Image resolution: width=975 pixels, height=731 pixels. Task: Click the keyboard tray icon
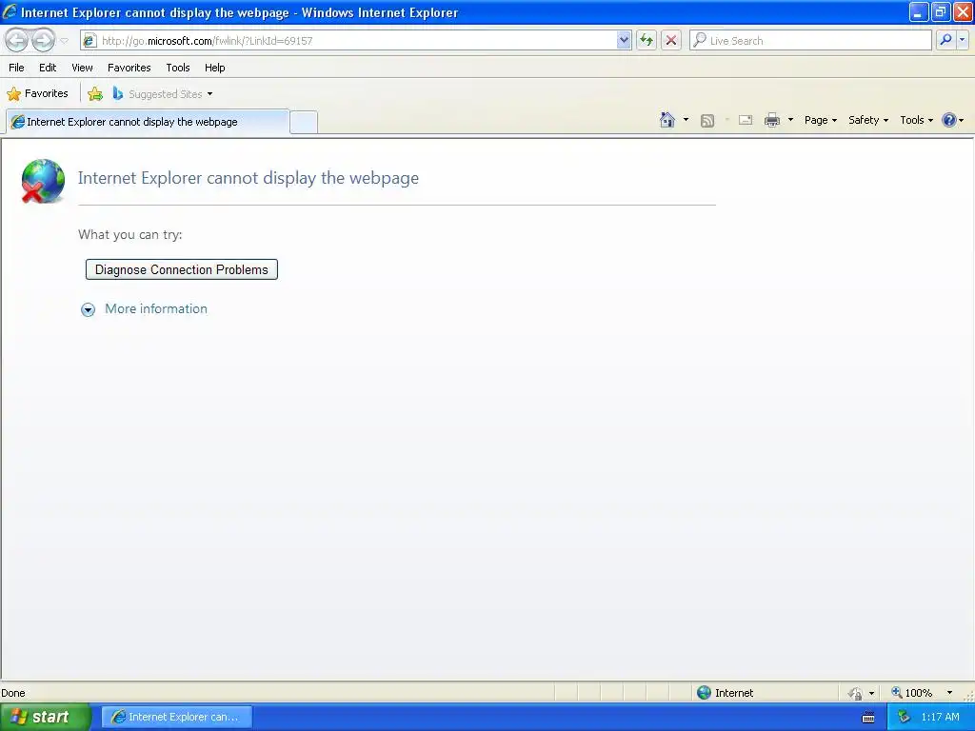coord(868,718)
